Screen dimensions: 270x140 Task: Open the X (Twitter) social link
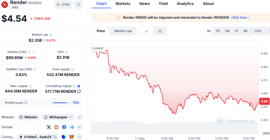(x=49, y=127)
